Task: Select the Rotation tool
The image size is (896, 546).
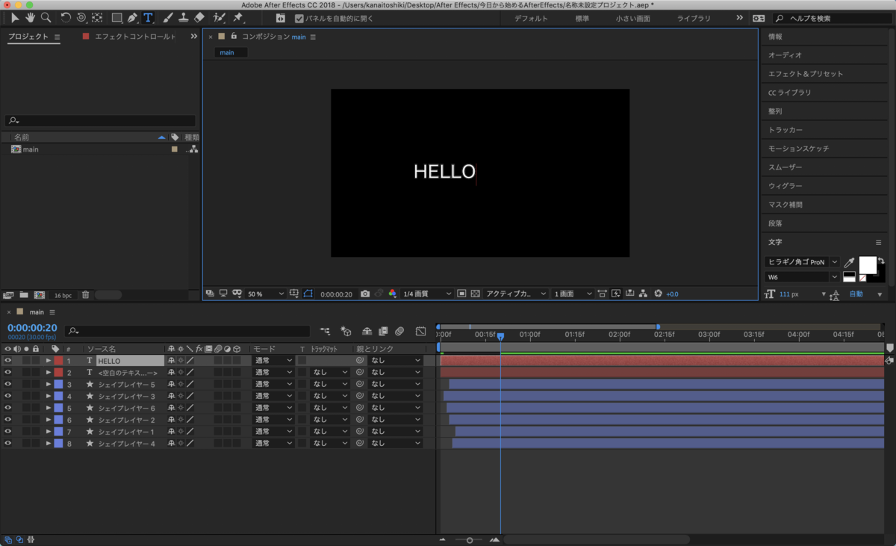Action: (x=66, y=17)
